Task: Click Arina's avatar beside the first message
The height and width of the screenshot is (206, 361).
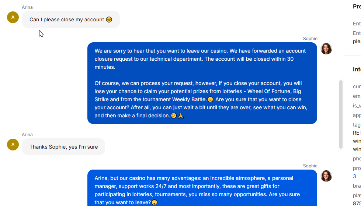Action: 13,17
